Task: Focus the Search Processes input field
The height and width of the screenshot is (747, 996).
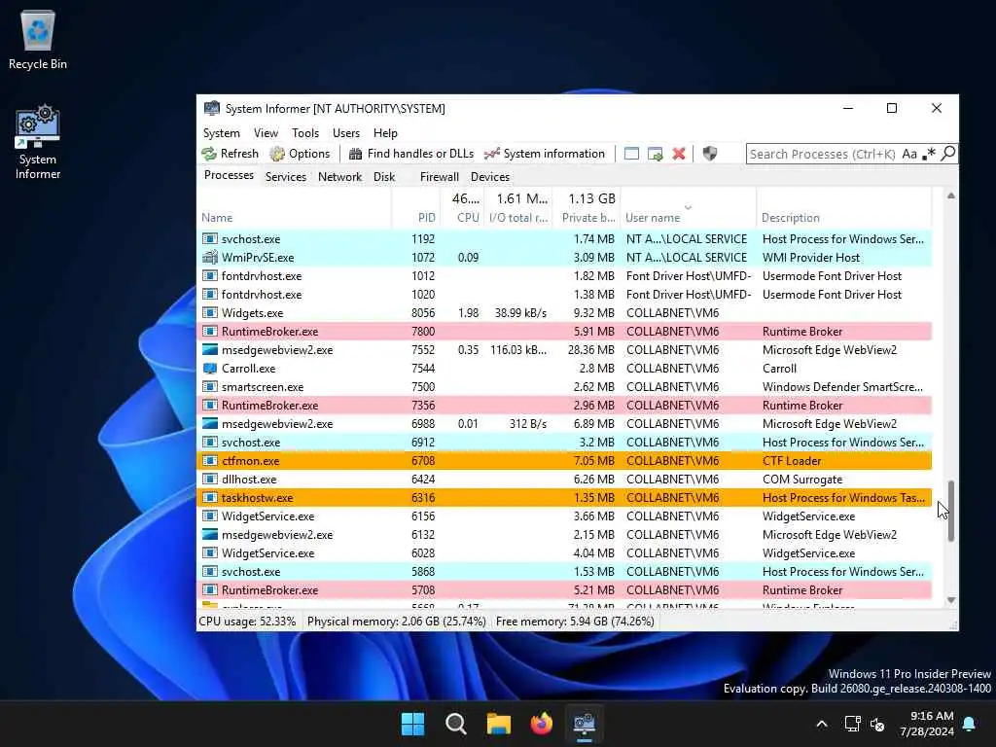Action: 823,154
